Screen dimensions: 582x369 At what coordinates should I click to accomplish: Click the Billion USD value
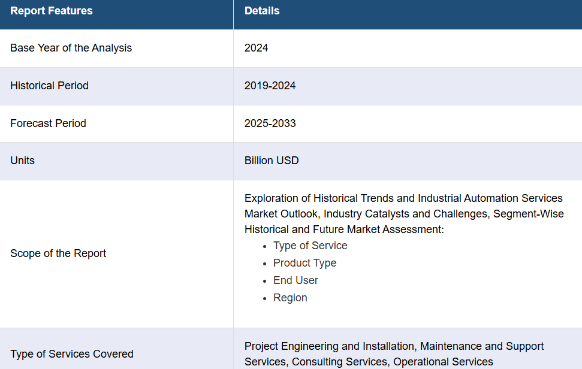pos(272,161)
